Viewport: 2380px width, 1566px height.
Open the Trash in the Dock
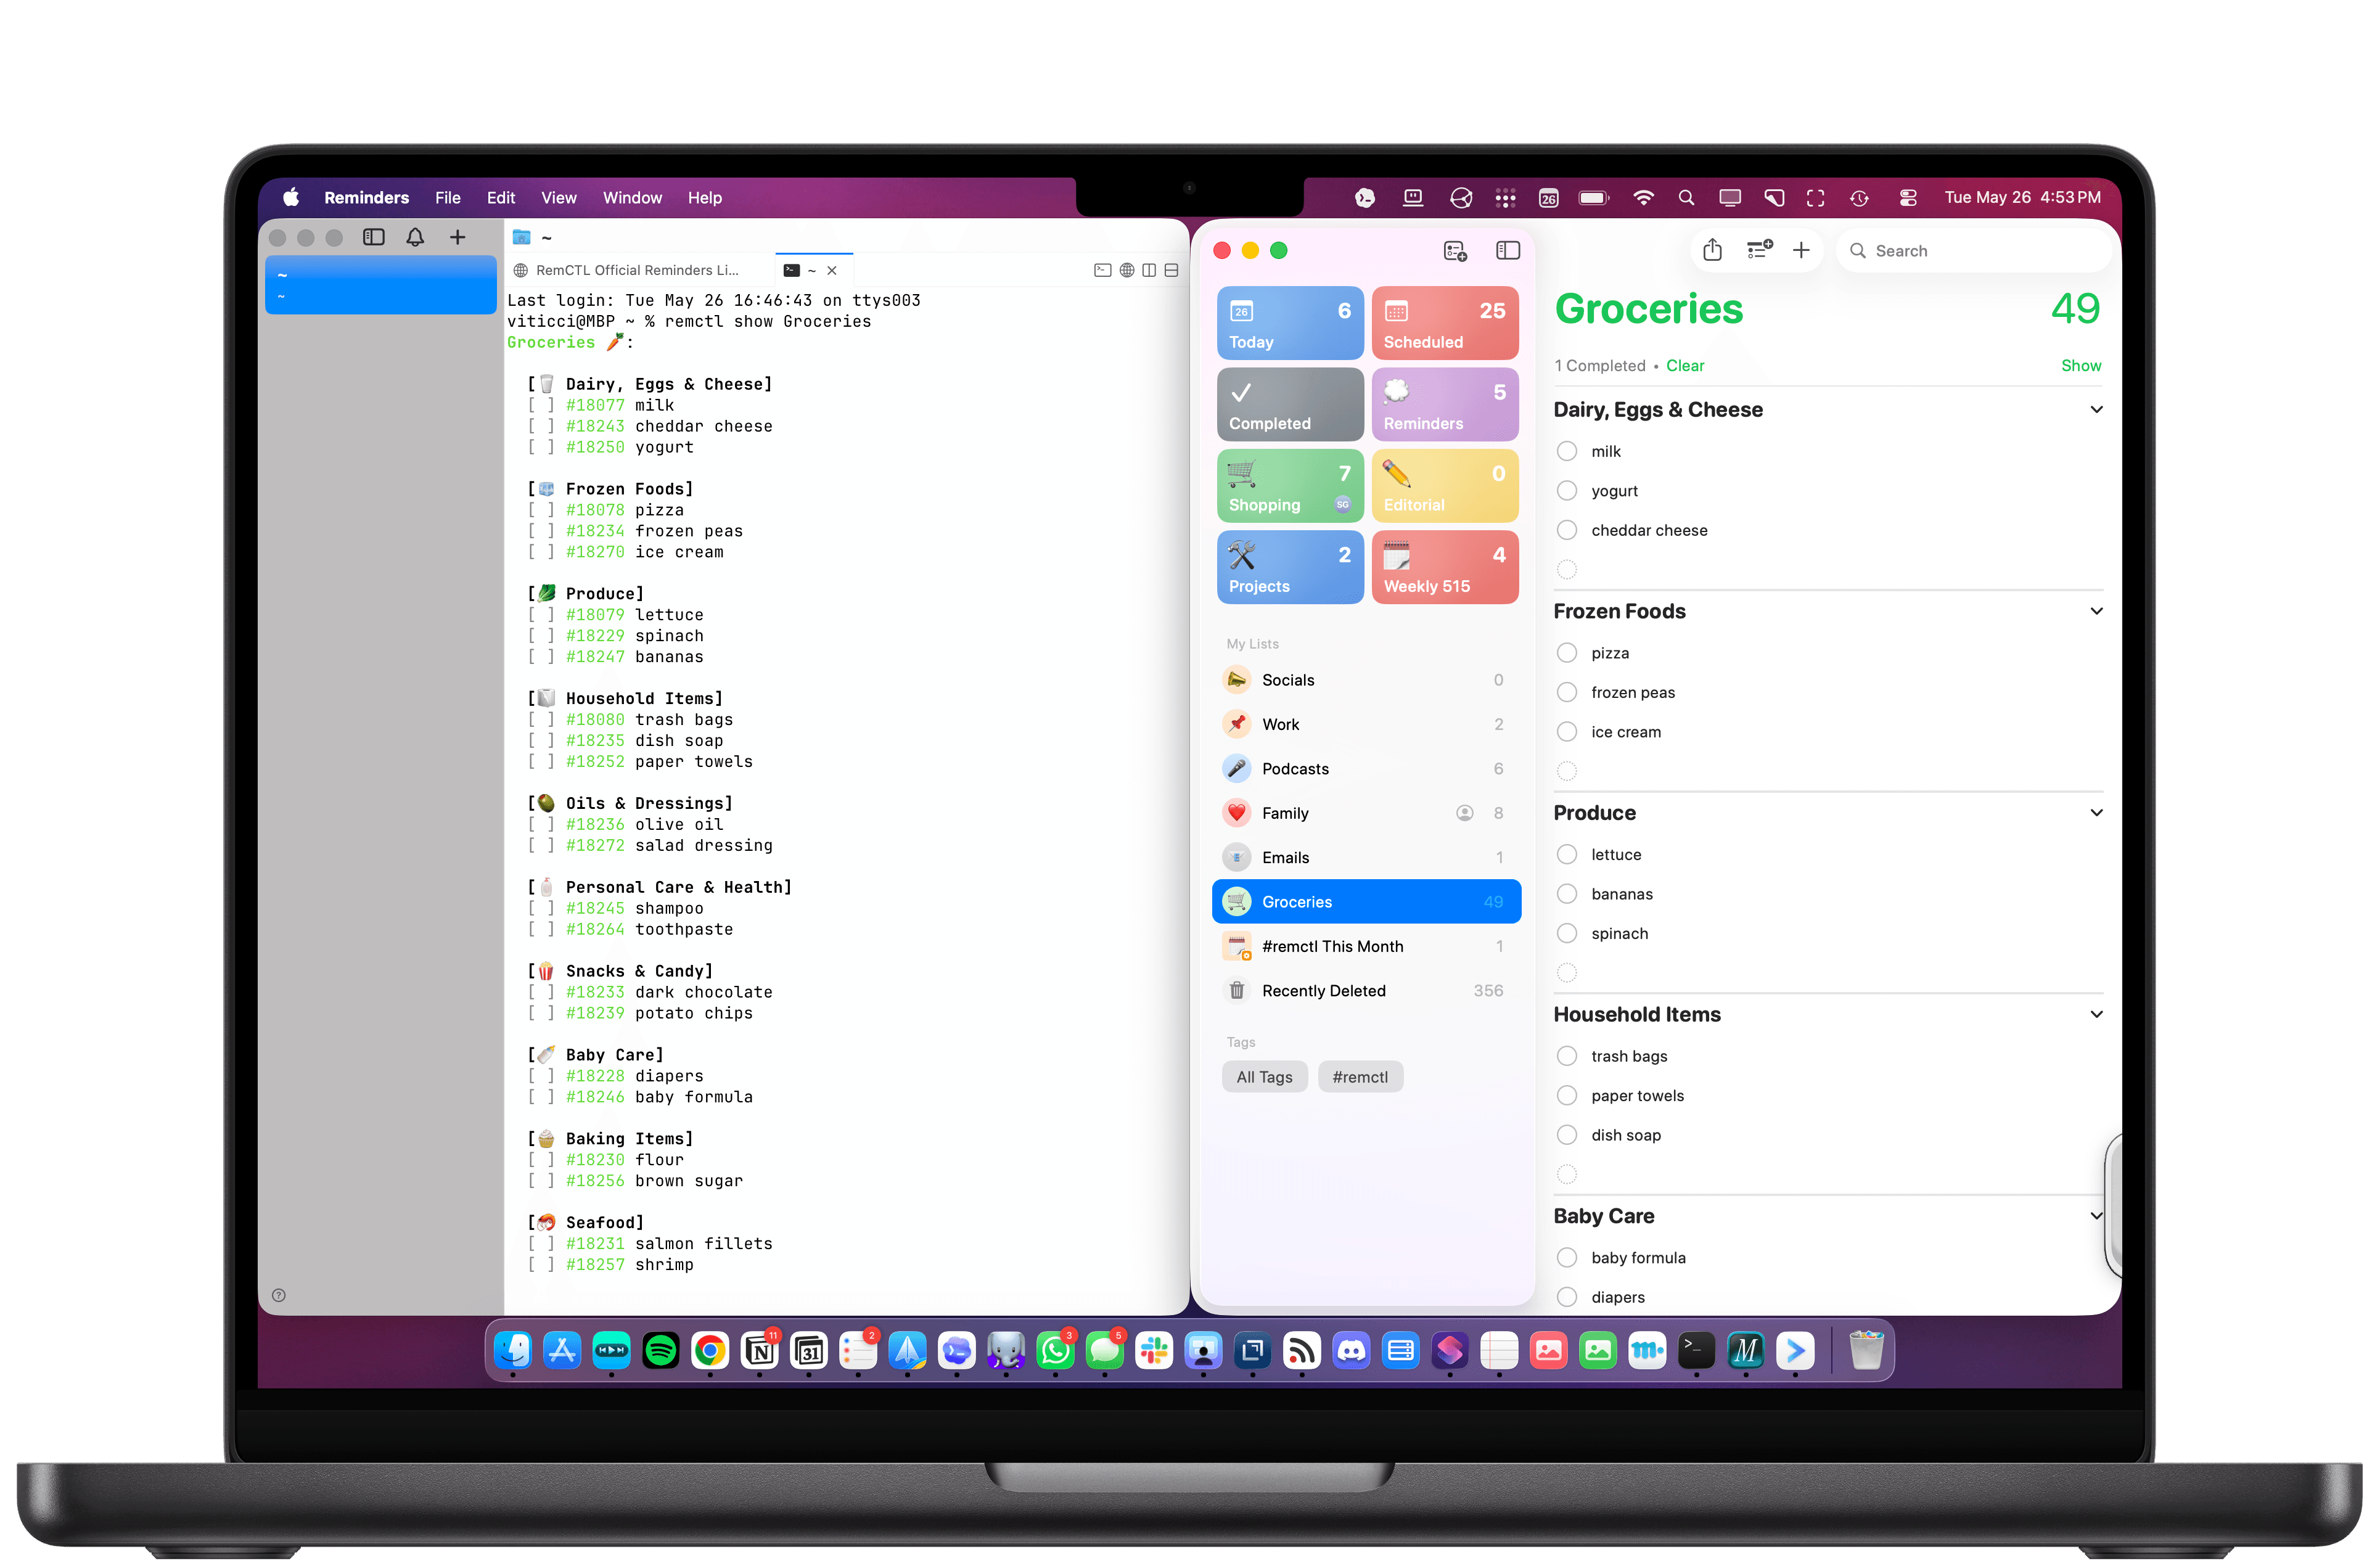1865,1351
